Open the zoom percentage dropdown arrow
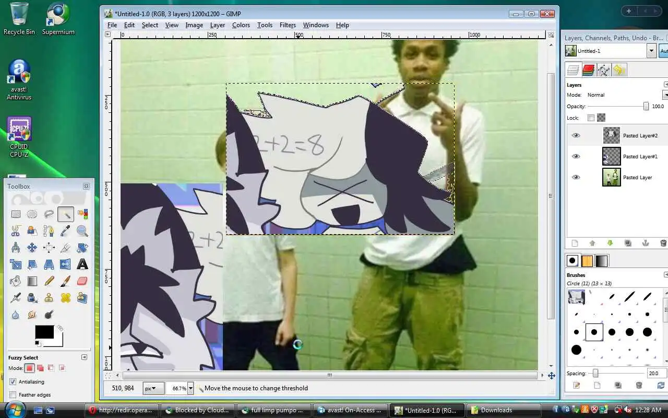Image resolution: width=668 pixels, height=418 pixels. click(190, 388)
